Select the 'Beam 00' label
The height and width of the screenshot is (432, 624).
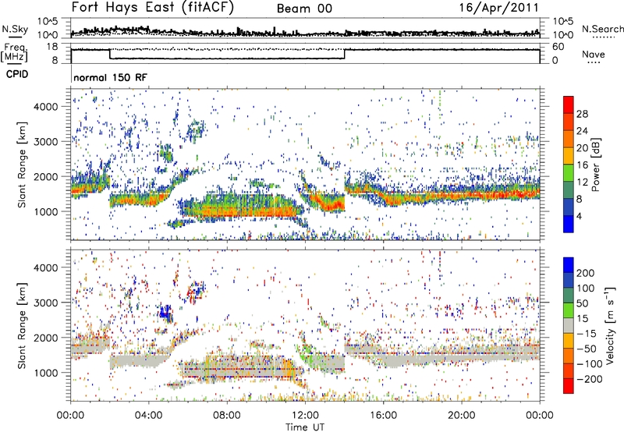tap(304, 9)
